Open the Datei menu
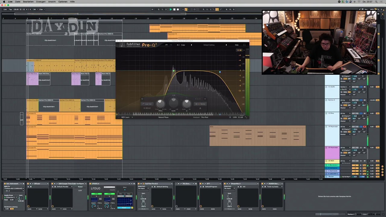This screenshot has width=386, height=217. (x=18, y=2)
